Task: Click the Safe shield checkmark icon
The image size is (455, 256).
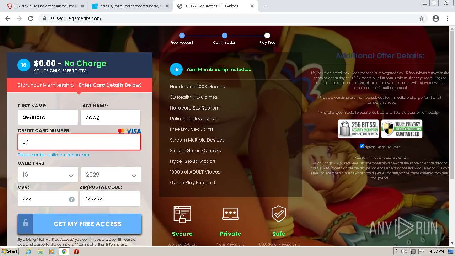Action: tap(279, 214)
